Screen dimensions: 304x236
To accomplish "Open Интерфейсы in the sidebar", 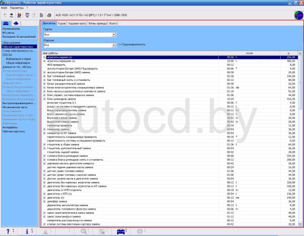I will click(10, 127).
